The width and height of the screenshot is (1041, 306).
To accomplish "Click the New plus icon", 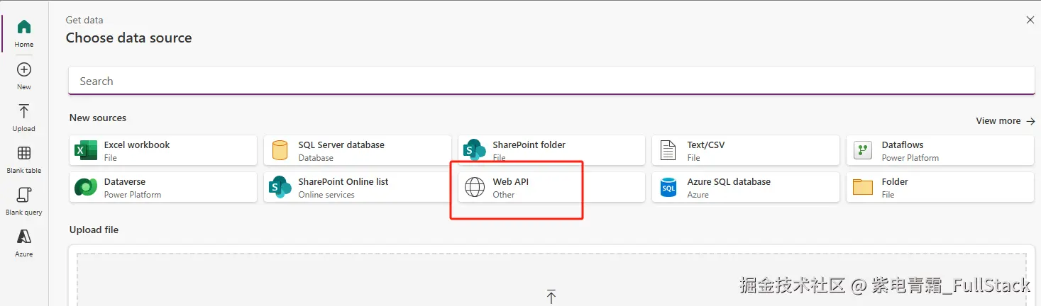I will 24,69.
